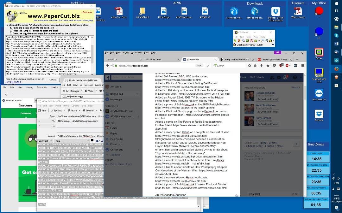Confirm Walt Christiansen's friend request
Viewport: 342px width, 213px height.
click(267, 112)
